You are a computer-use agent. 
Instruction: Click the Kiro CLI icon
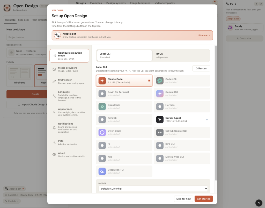tap(160, 145)
